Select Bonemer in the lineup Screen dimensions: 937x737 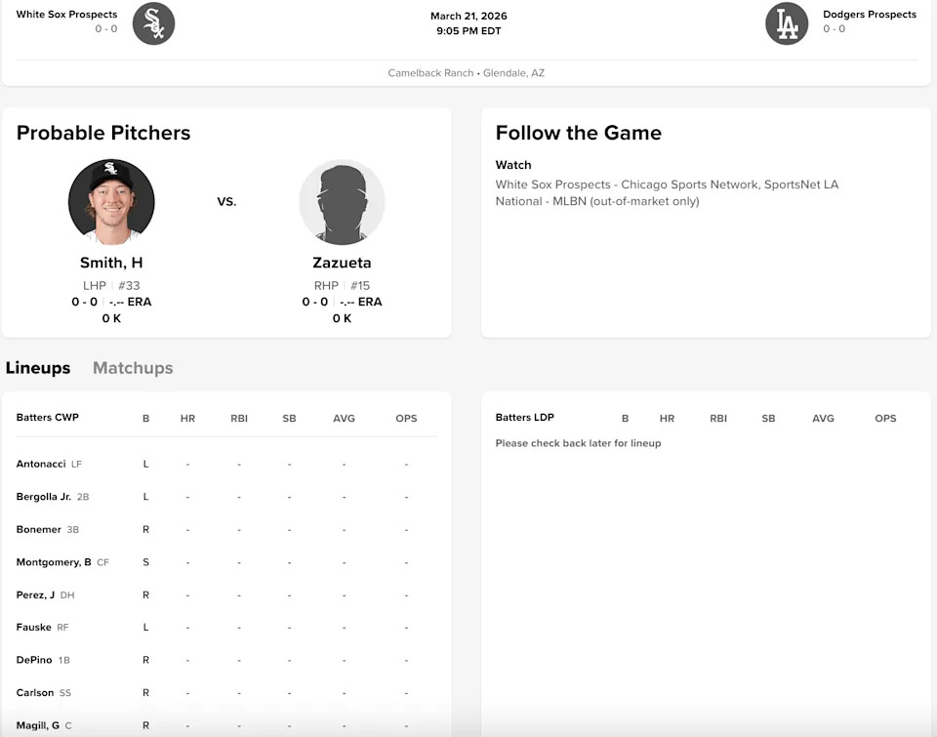click(x=39, y=529)
